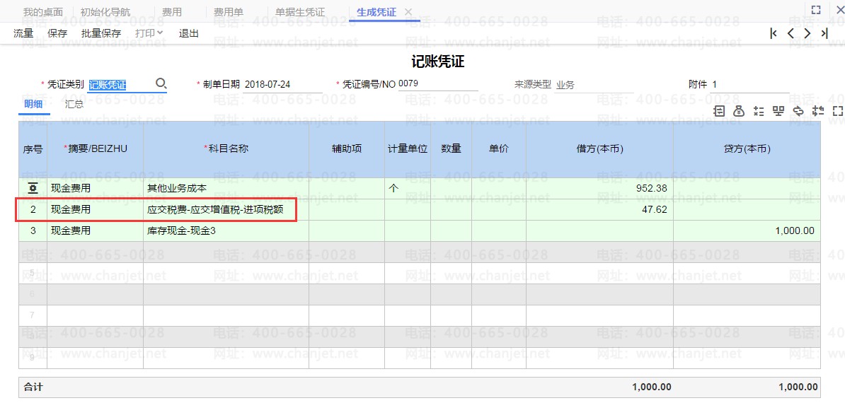This screenshot has height=403, width=845.
Task: Toggle fullscreen icon in the top right corner
Action: click(x=816, y=10)
